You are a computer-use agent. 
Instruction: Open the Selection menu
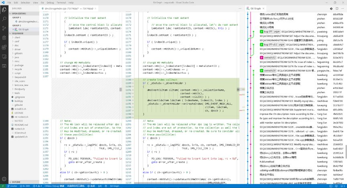click(x=25, y=2)
